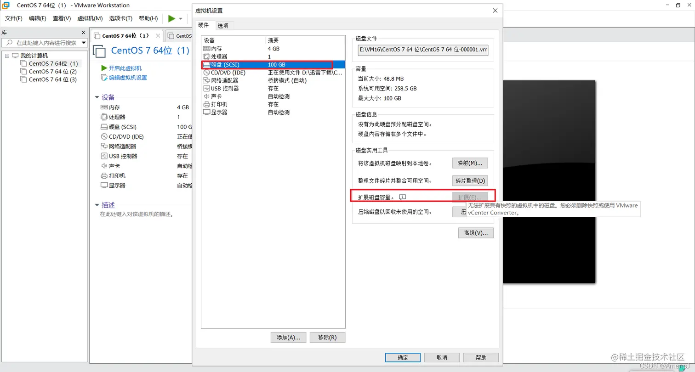Switch to the 选项 tab in settings dialog
695x372 pixels.
click(x=224, y=26)
